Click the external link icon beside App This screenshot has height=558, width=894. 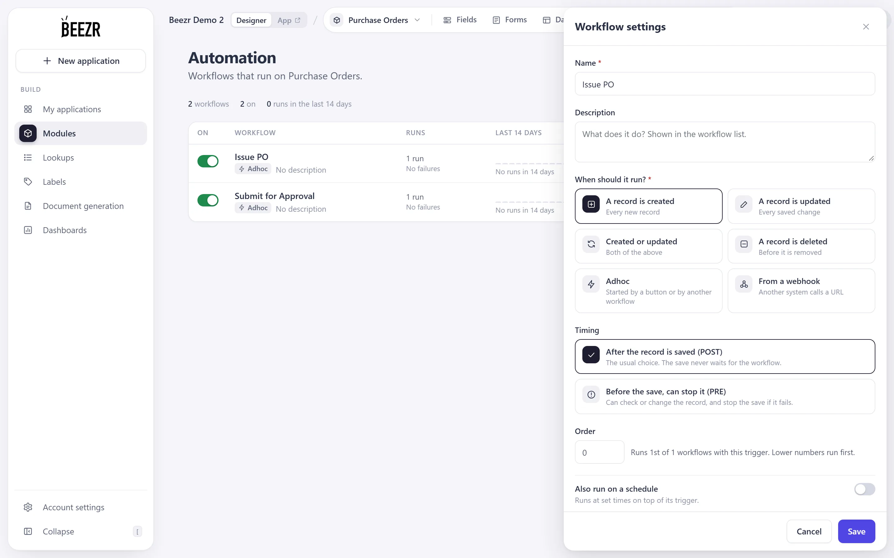pyautogui.click(x=298, y=20)
